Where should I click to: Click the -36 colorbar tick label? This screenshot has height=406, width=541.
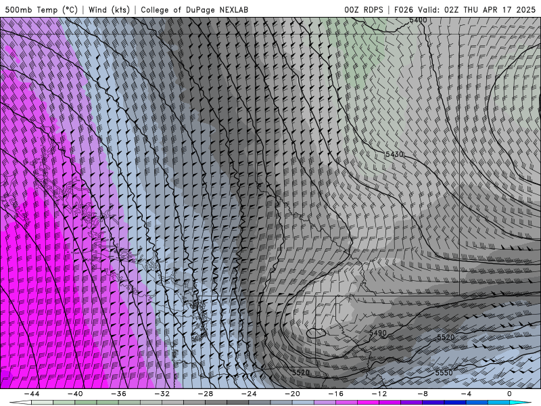[x=119, y=394]
